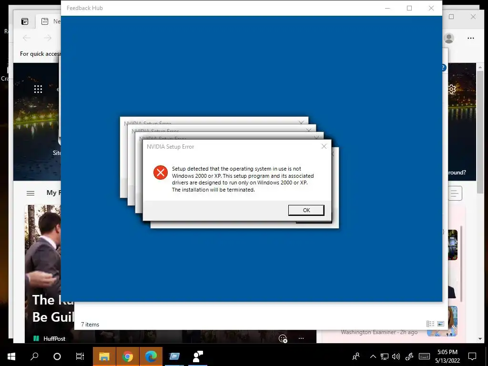The width and height of the screenshot is (488, 366).
Task: Close the Feedback Hub window
Action: point(431,8)
